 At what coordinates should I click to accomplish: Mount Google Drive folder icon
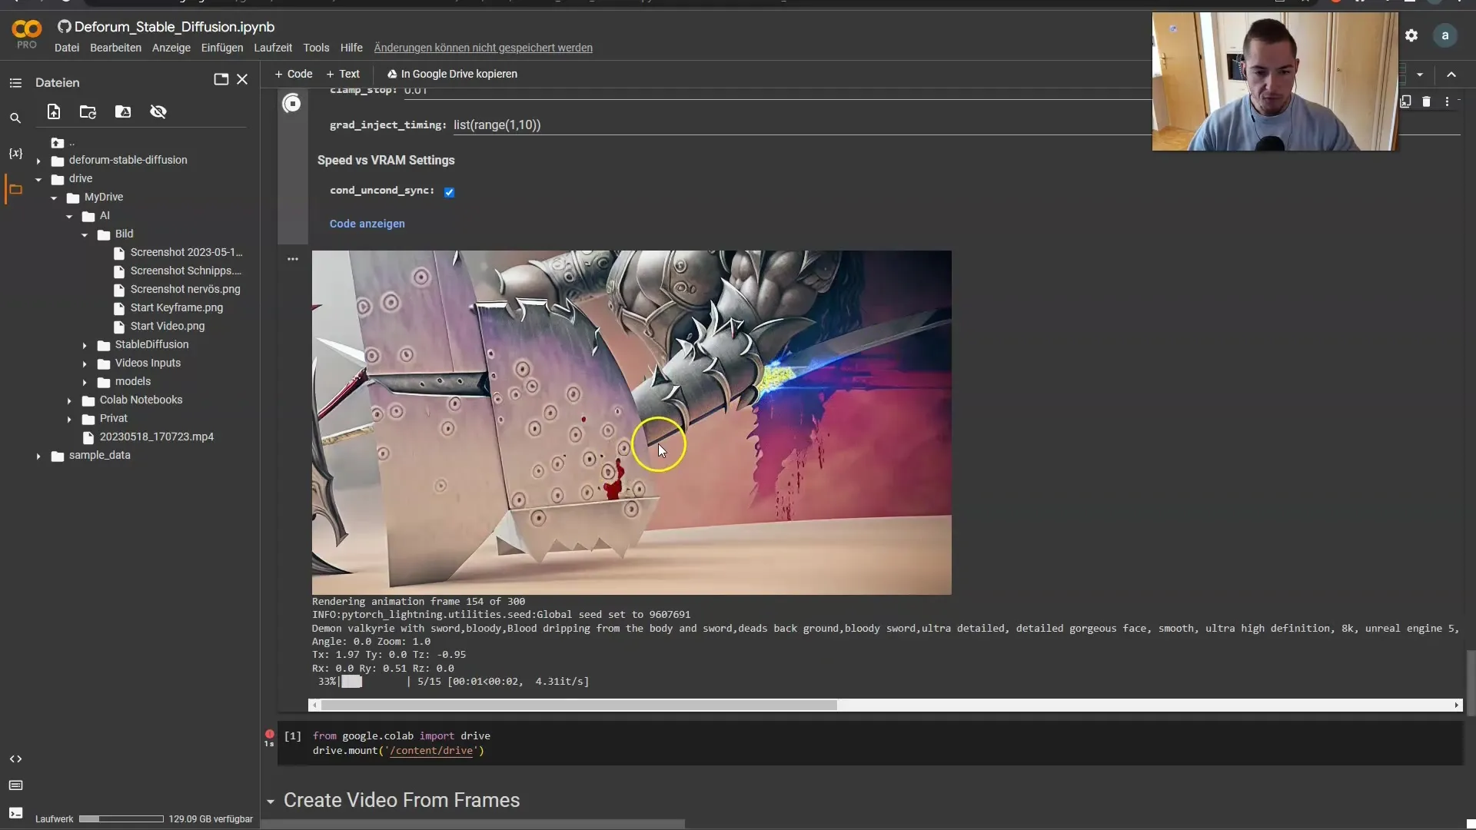click(123, 112)
